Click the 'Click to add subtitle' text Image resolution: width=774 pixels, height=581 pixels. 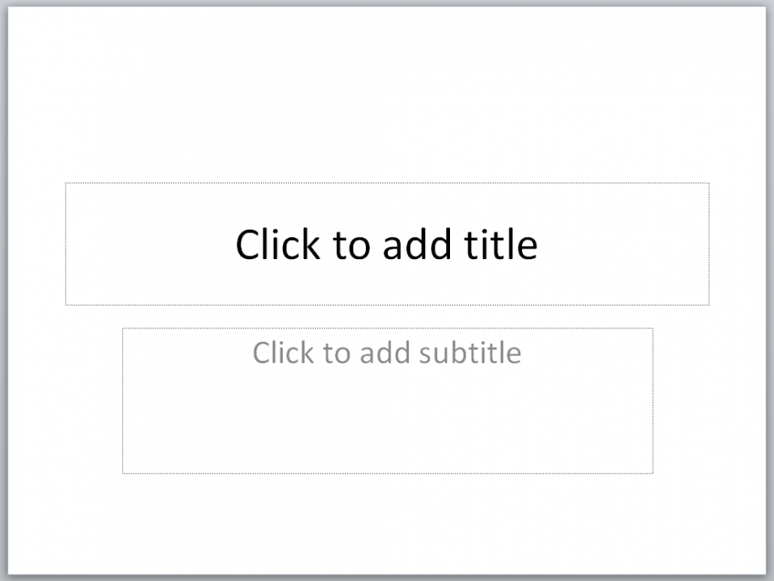click(x=386, y=353)
